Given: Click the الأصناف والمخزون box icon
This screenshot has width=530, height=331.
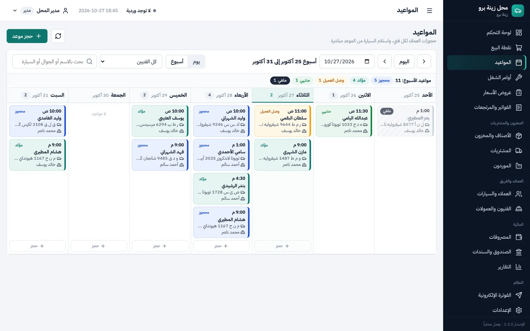Looking at the screenshot, I should 519,136.
